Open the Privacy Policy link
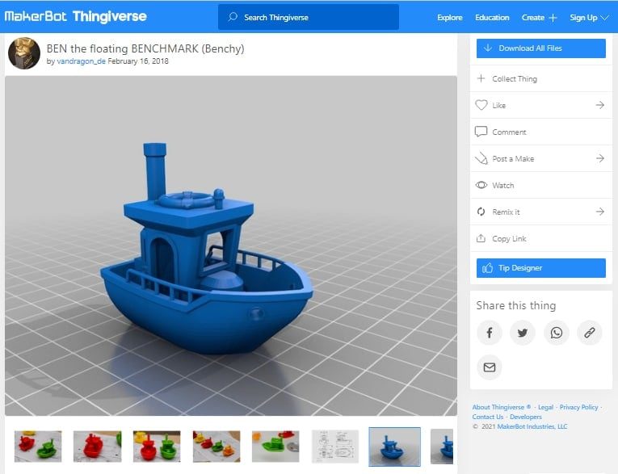 pos(578,407)
